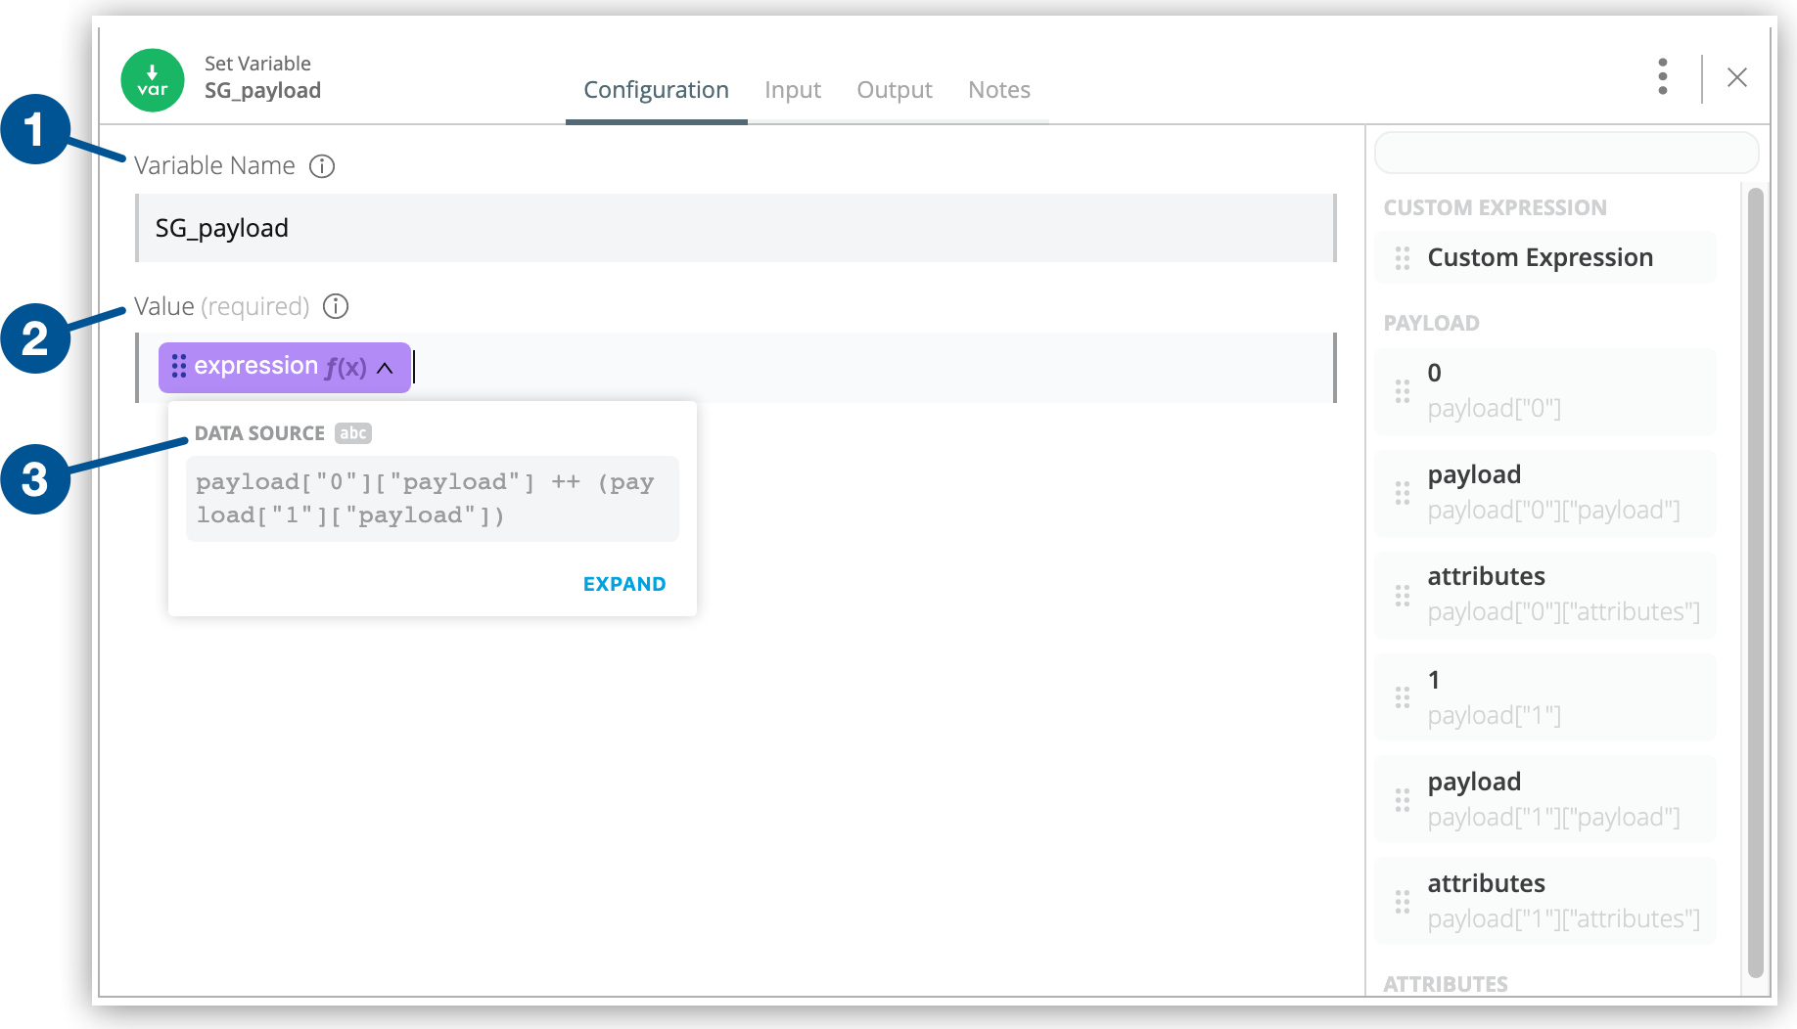Click the data source expression text box
This screenshot has height=1029, width=1797.
(432, 499)
